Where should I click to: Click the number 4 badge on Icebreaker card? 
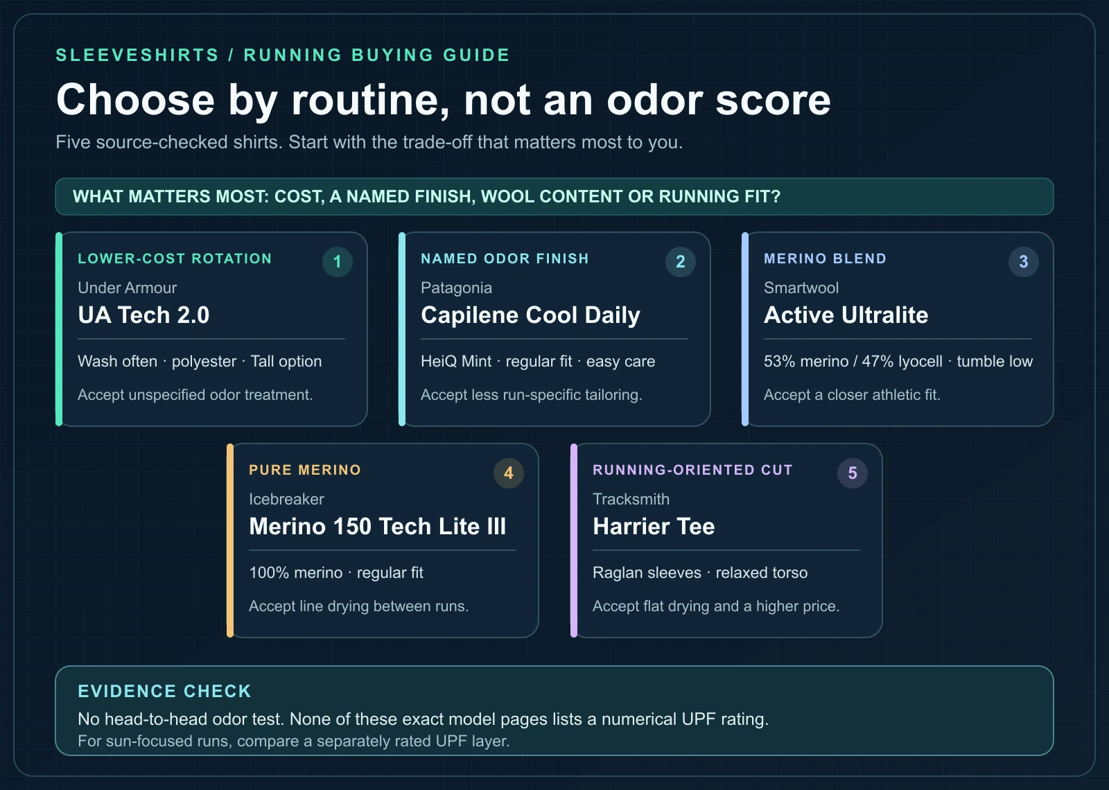(x=509, y=473)
